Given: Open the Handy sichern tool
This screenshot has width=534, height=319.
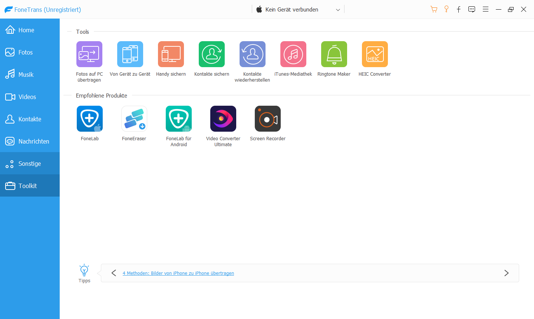Looking at the screenshot, I should pos(171,54).
